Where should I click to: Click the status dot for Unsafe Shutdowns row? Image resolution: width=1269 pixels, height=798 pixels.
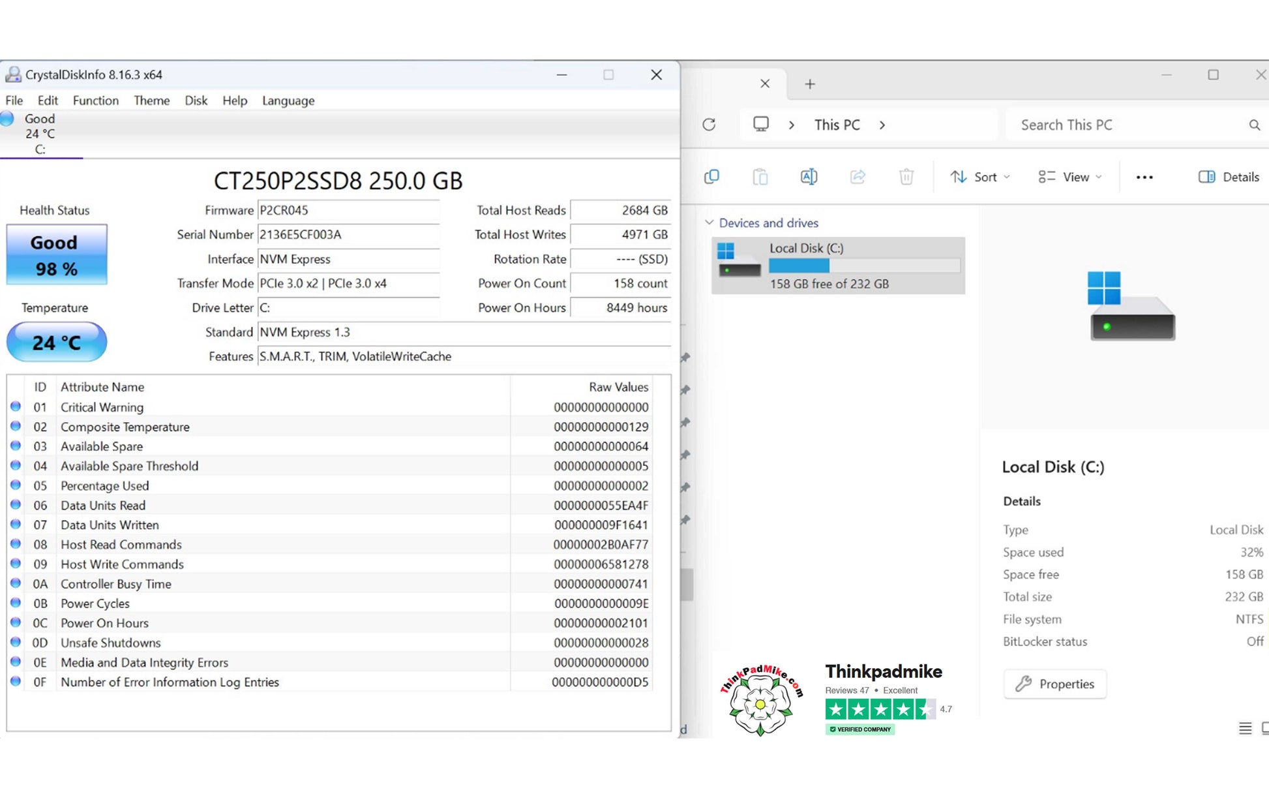click(16, 642)
